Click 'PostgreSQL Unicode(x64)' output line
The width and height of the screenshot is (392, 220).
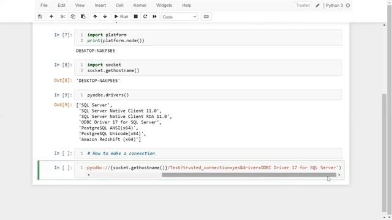[112, 134]
